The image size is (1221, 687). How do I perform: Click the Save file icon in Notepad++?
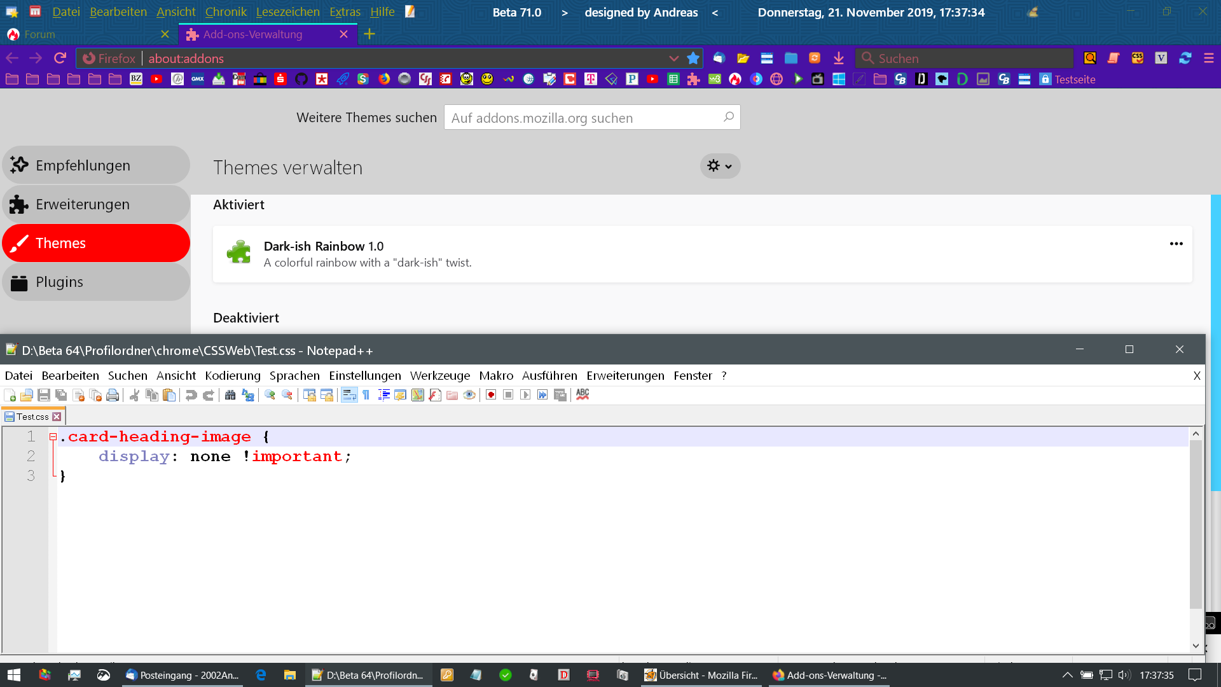44,395
